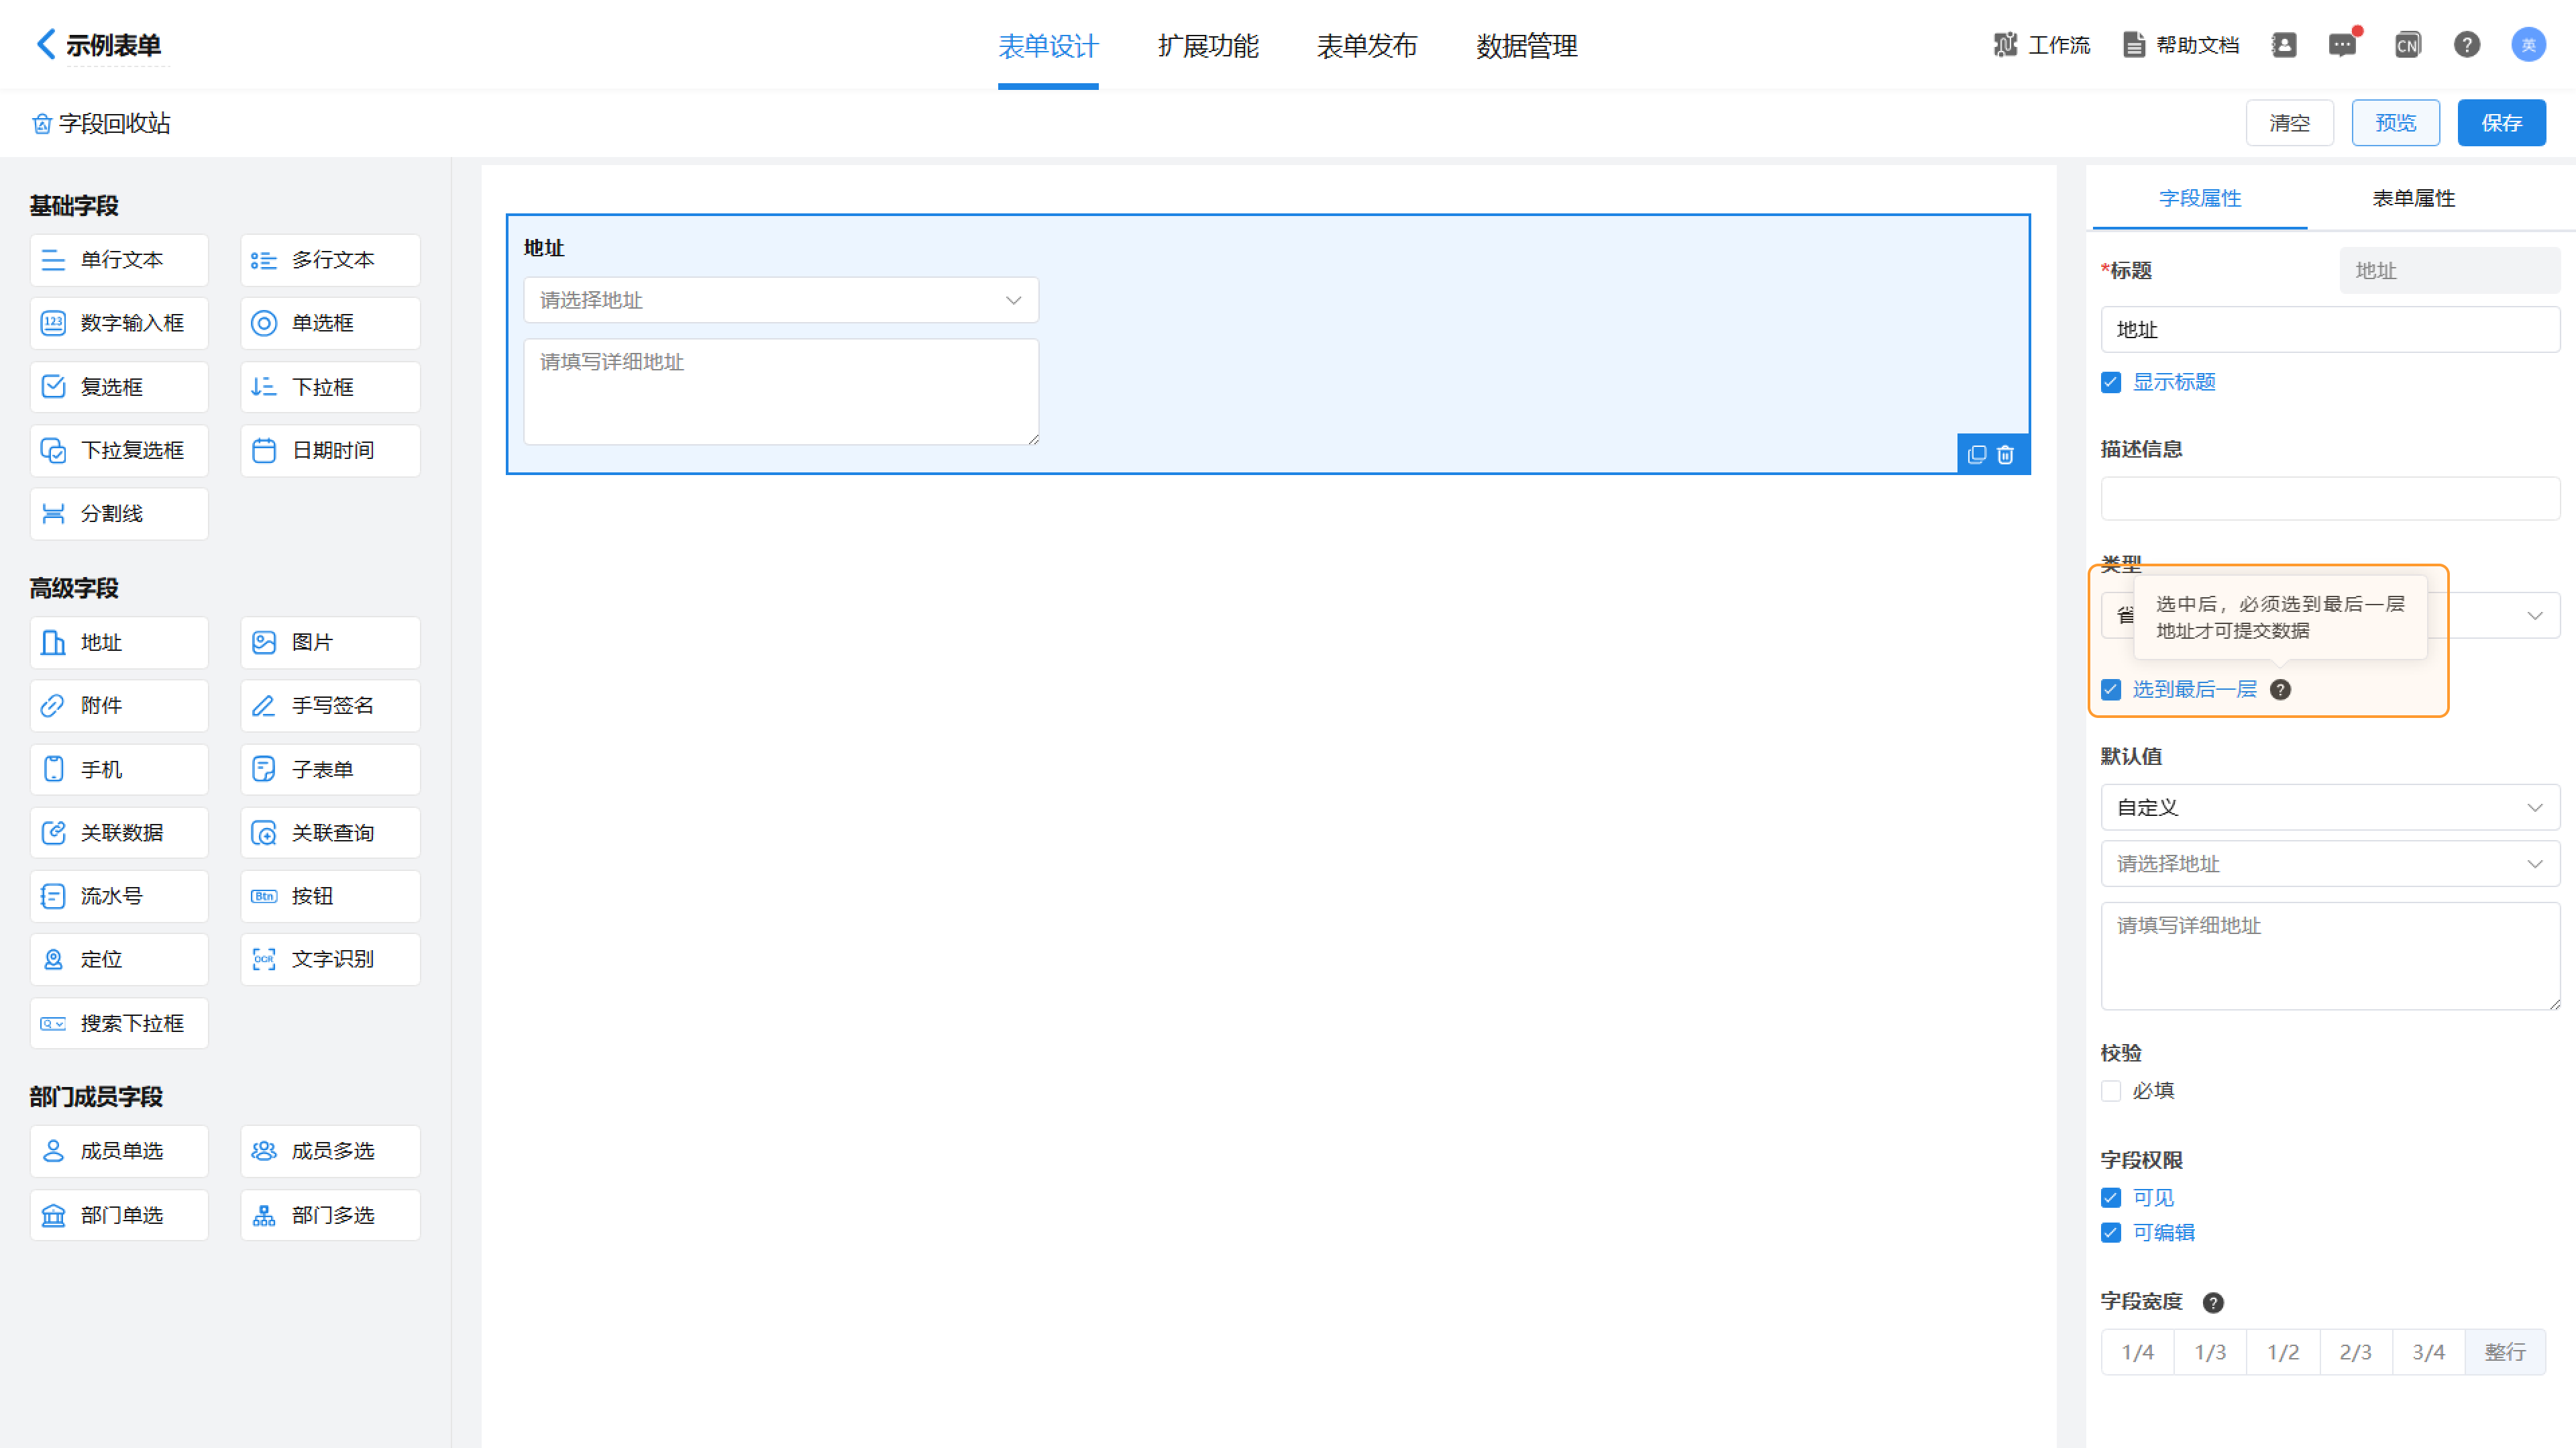The height and width of the screenshot is (1448, 2576).
Task: Open the 类型 dropdown chevron
Action: click(x=2534, y=615)
